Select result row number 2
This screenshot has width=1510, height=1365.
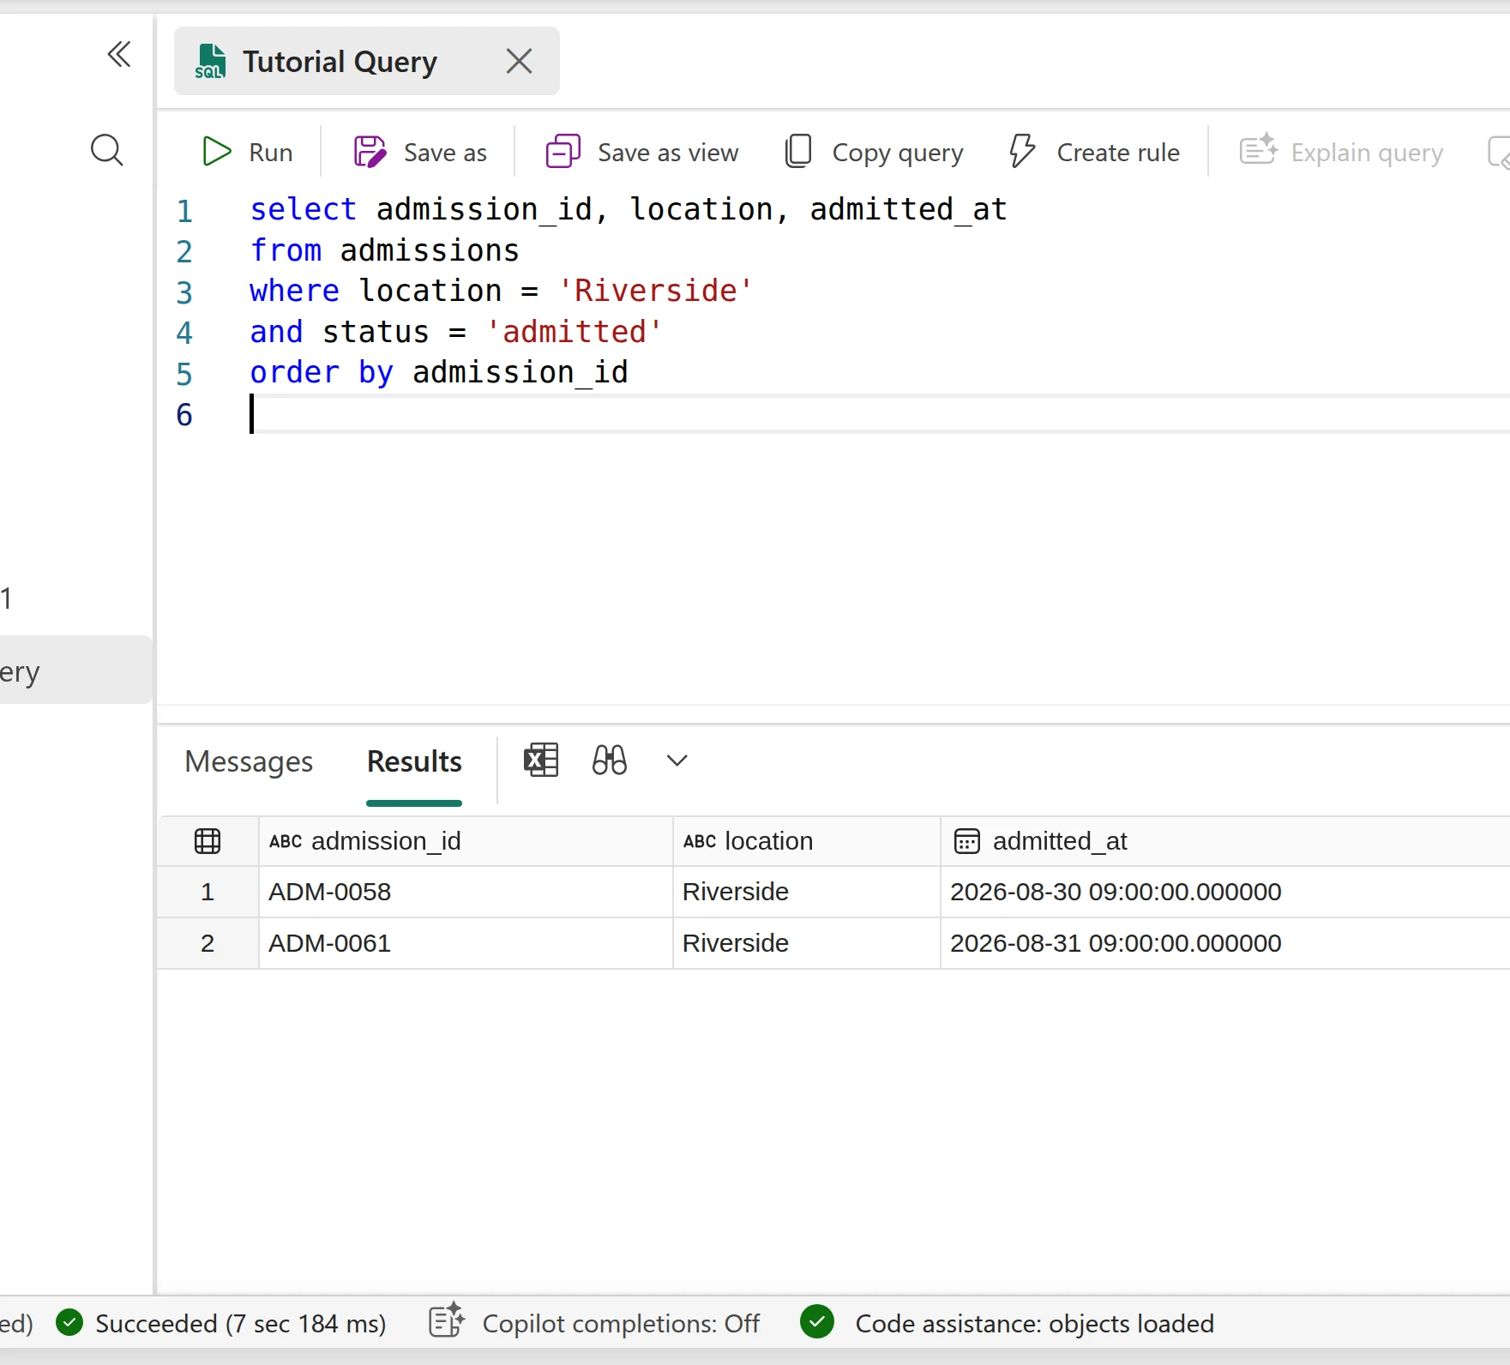pos(208,943)
